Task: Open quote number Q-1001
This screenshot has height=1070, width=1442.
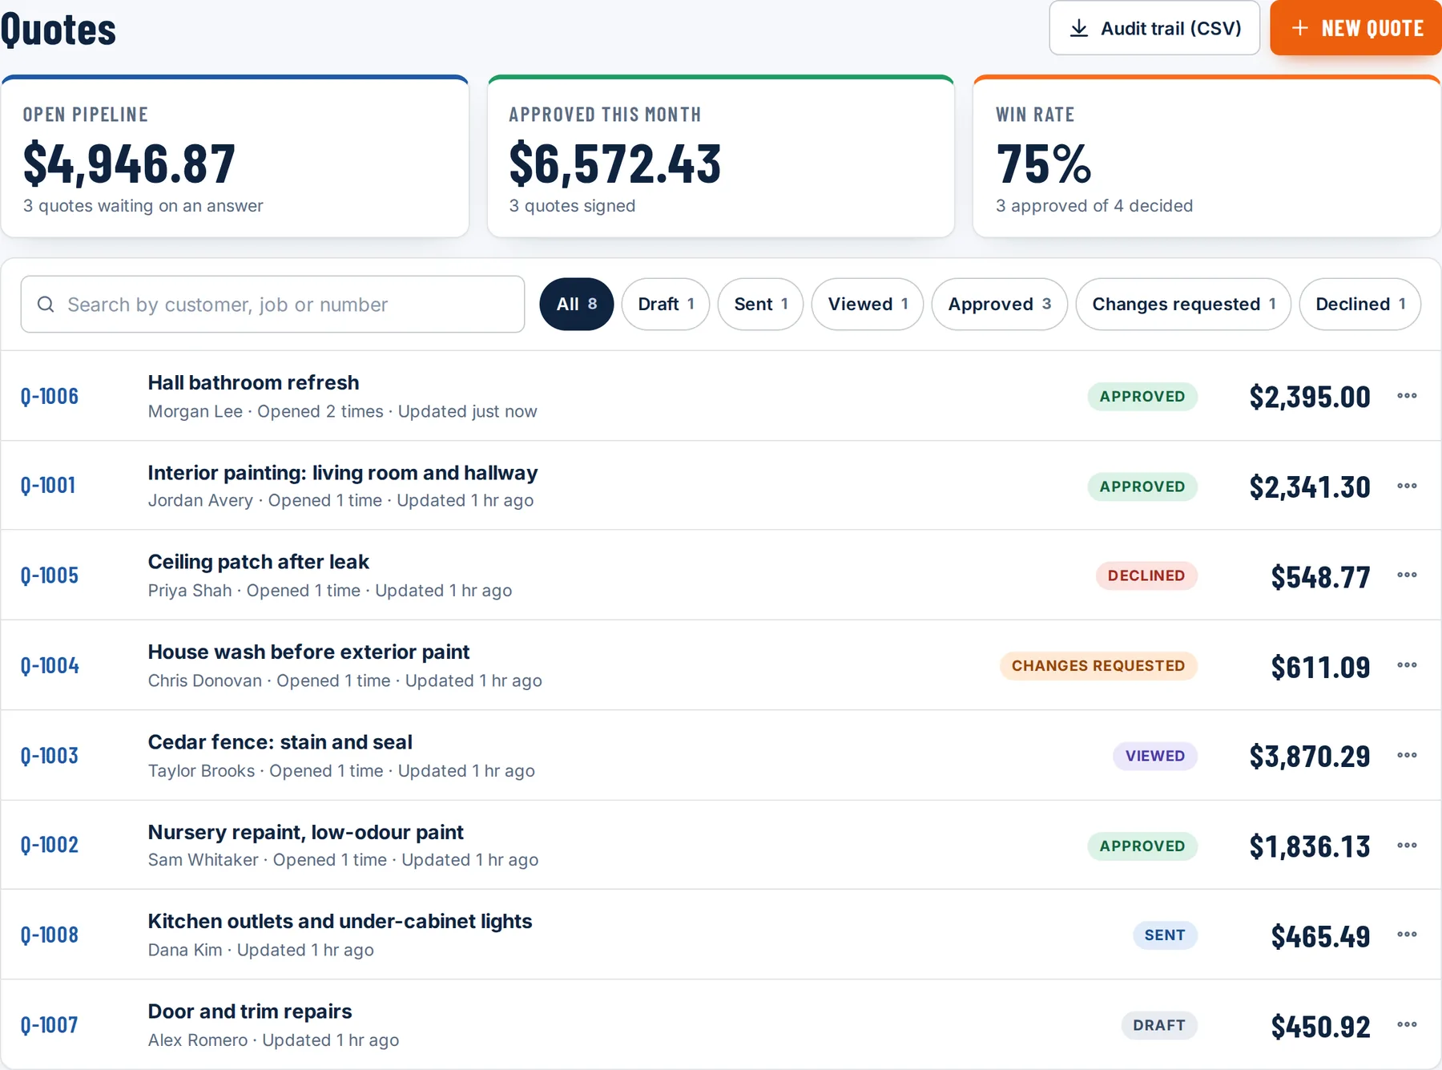Action: click(x=48, y=486)
